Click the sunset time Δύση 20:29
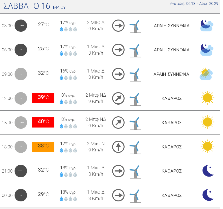The height and width of the screenshot is (209, 223). pos(209,4)
